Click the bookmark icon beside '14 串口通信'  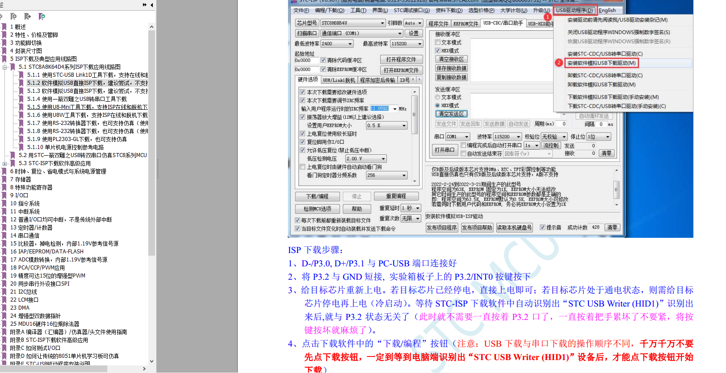[4, 236]
